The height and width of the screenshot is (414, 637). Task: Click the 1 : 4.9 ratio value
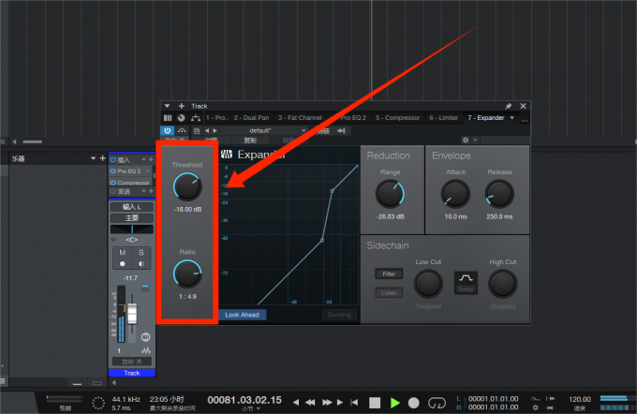[187, 296]
